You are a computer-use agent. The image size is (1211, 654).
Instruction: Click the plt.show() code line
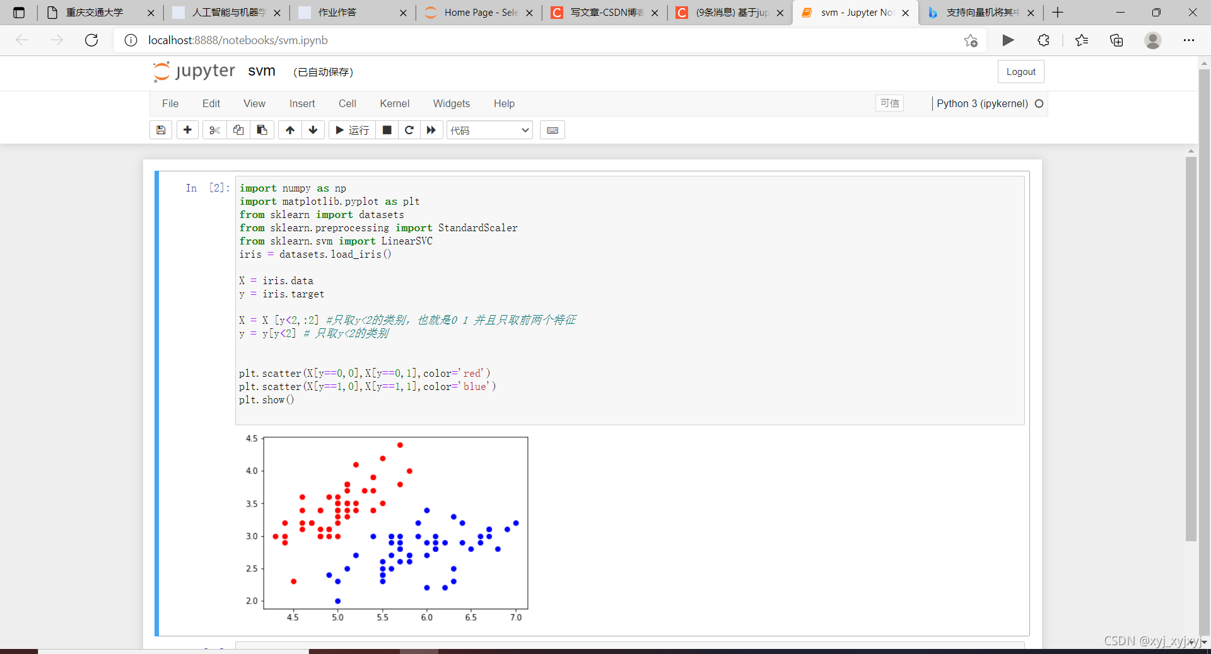click(x=267, y=400)
